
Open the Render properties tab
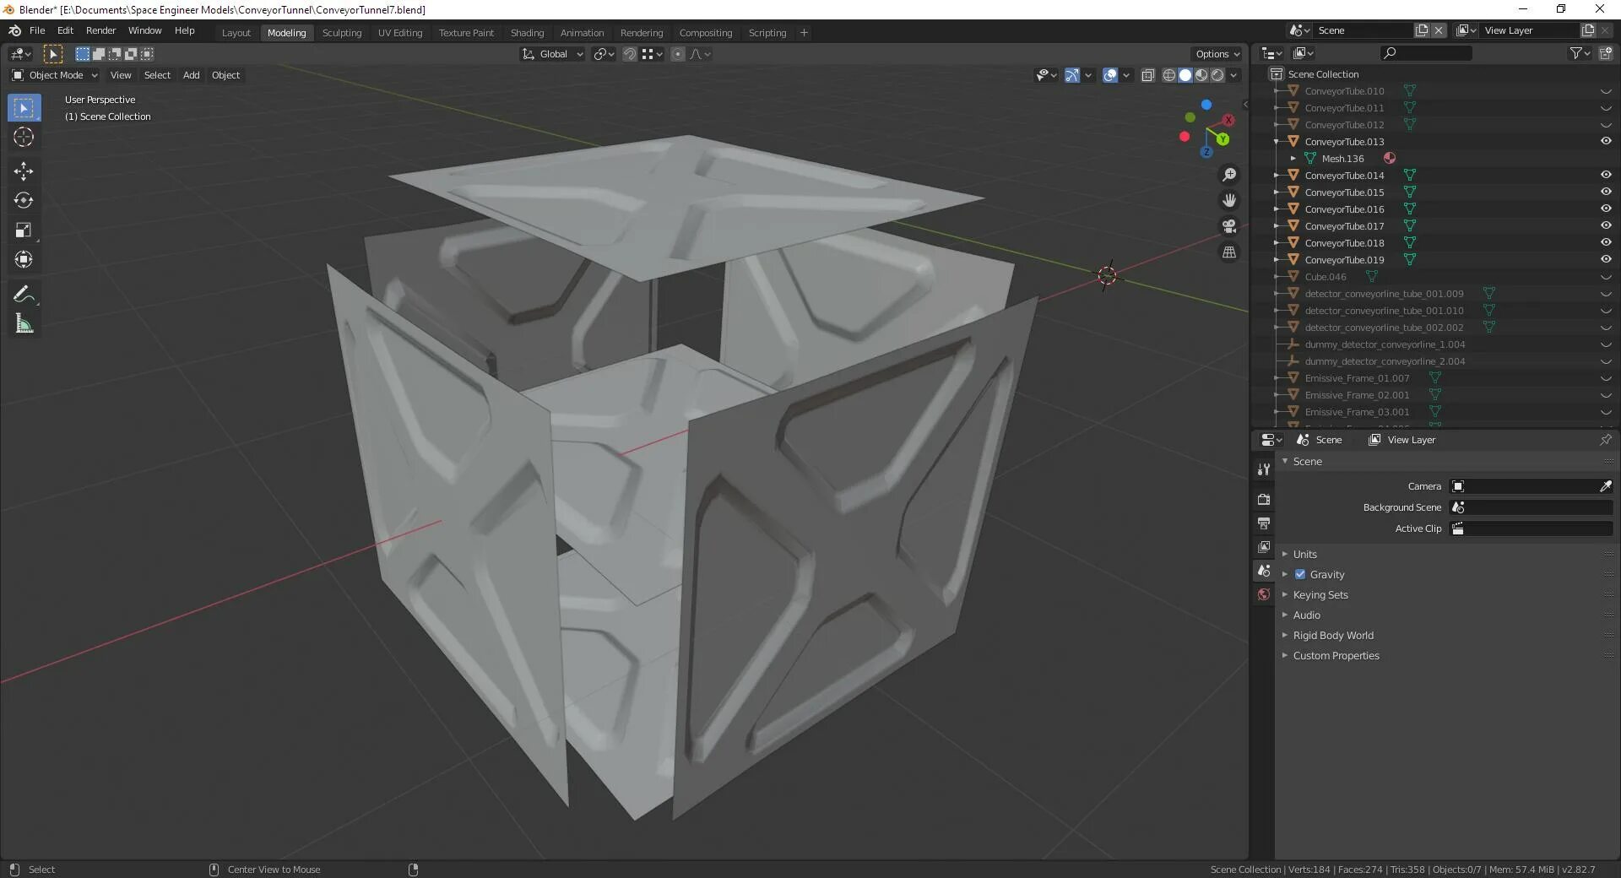[x=1263, y=499]
